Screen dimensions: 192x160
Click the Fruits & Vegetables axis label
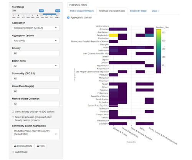130,132
